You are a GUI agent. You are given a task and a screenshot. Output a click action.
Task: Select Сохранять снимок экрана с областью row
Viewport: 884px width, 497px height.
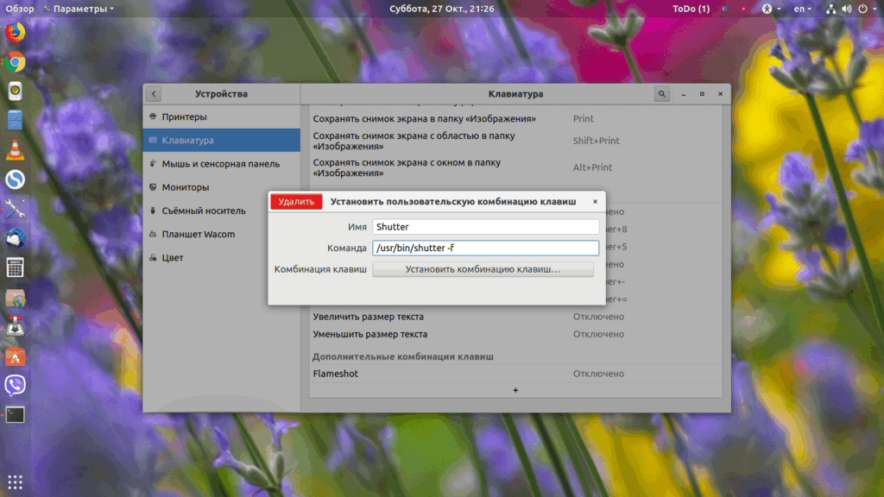tap(516, 141)
